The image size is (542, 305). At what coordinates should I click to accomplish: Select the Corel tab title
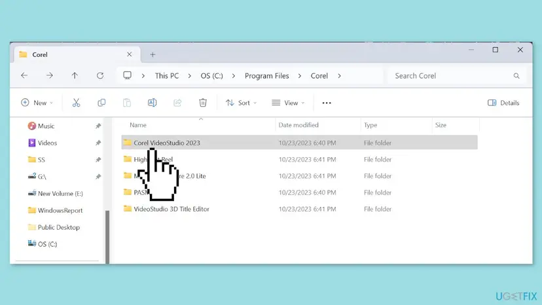(x=40, y=54)
